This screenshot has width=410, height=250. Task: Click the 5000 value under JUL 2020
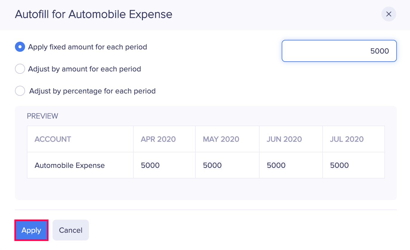[x=339, y=165]
